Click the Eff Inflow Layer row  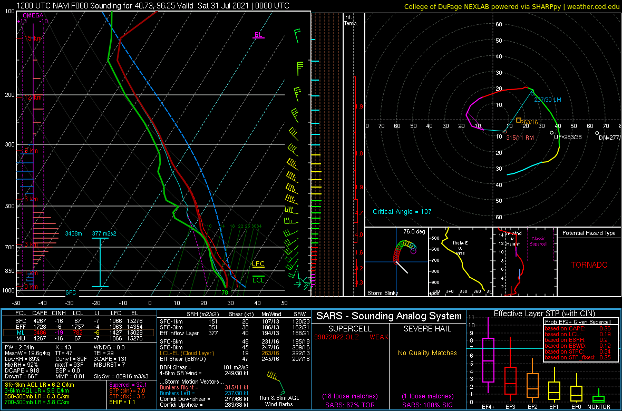(235, 333)
